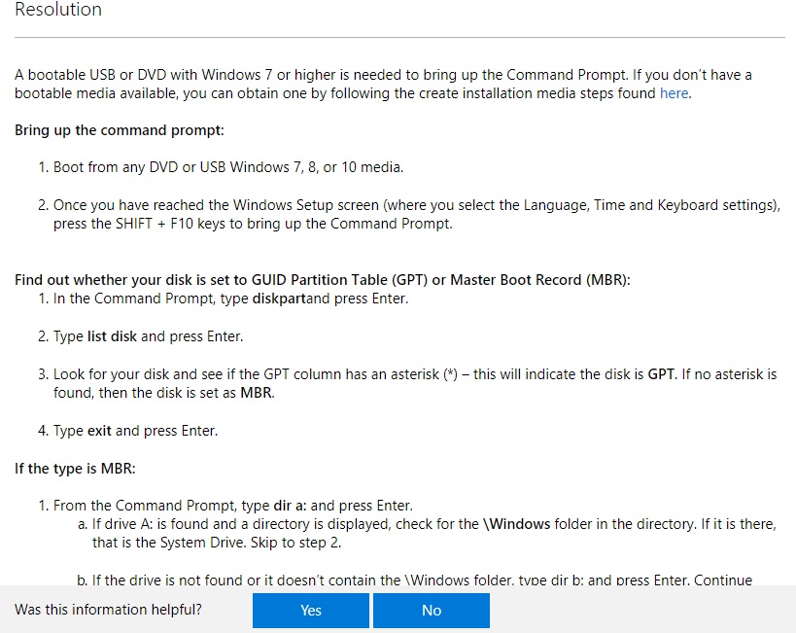Image resolution: width=796 pixels, height=633 pixels.
Task: Click the 'Boot from any DVD or USB' step
Action: (x=228, y=167)
